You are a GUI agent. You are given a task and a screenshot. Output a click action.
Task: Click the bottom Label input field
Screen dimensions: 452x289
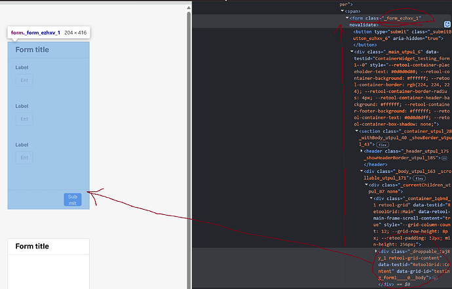tap(24, 157)
